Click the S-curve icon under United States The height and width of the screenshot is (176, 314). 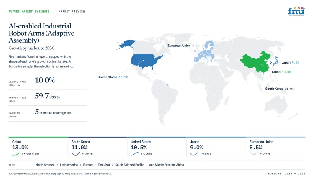[x=135, y=153]
